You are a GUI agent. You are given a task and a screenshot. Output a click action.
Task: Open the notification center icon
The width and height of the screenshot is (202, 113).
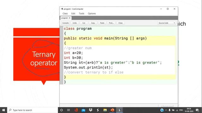click(x=197, y=110)
